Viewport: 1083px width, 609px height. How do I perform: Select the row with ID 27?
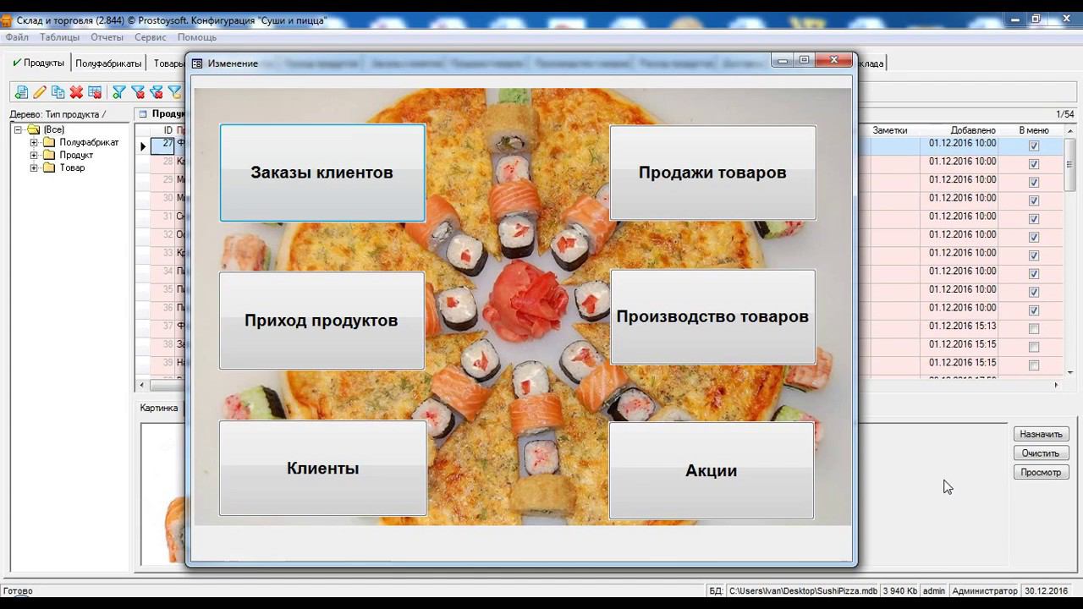162,145
